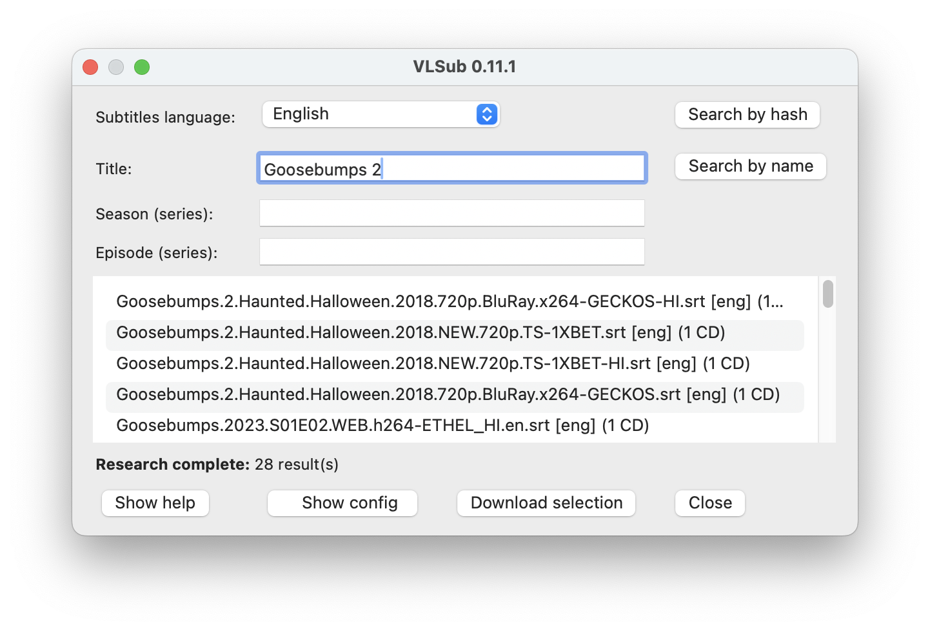Select the Goosebumps.2023.S01E02 subtitle entry
The image size is (930, 631).
coord(382,425)
